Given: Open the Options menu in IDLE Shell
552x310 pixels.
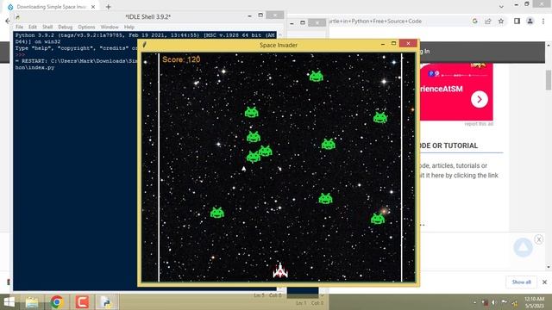Looking at the screenshot, I should click(x=86, y=27).
